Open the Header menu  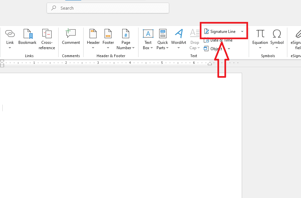point(93,39)
